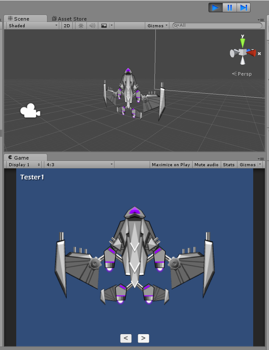269x350 pixels.
Task: Click the Tester1 label in Game view
Action: [32, 177]
